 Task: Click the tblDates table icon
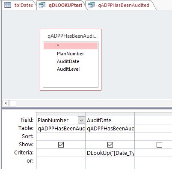point(8,5)
